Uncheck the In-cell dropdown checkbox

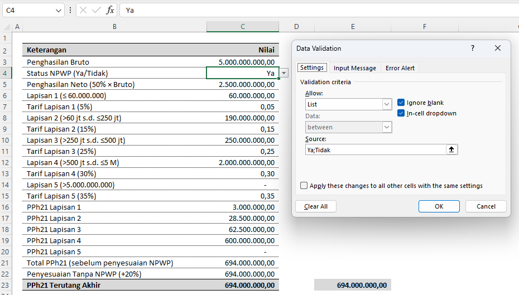click(x=401, y=113)
